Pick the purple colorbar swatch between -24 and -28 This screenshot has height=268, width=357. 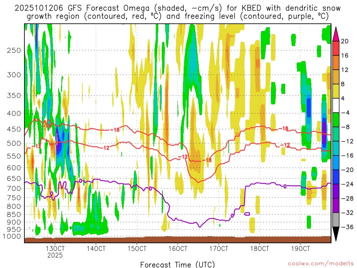coord(336,191)
